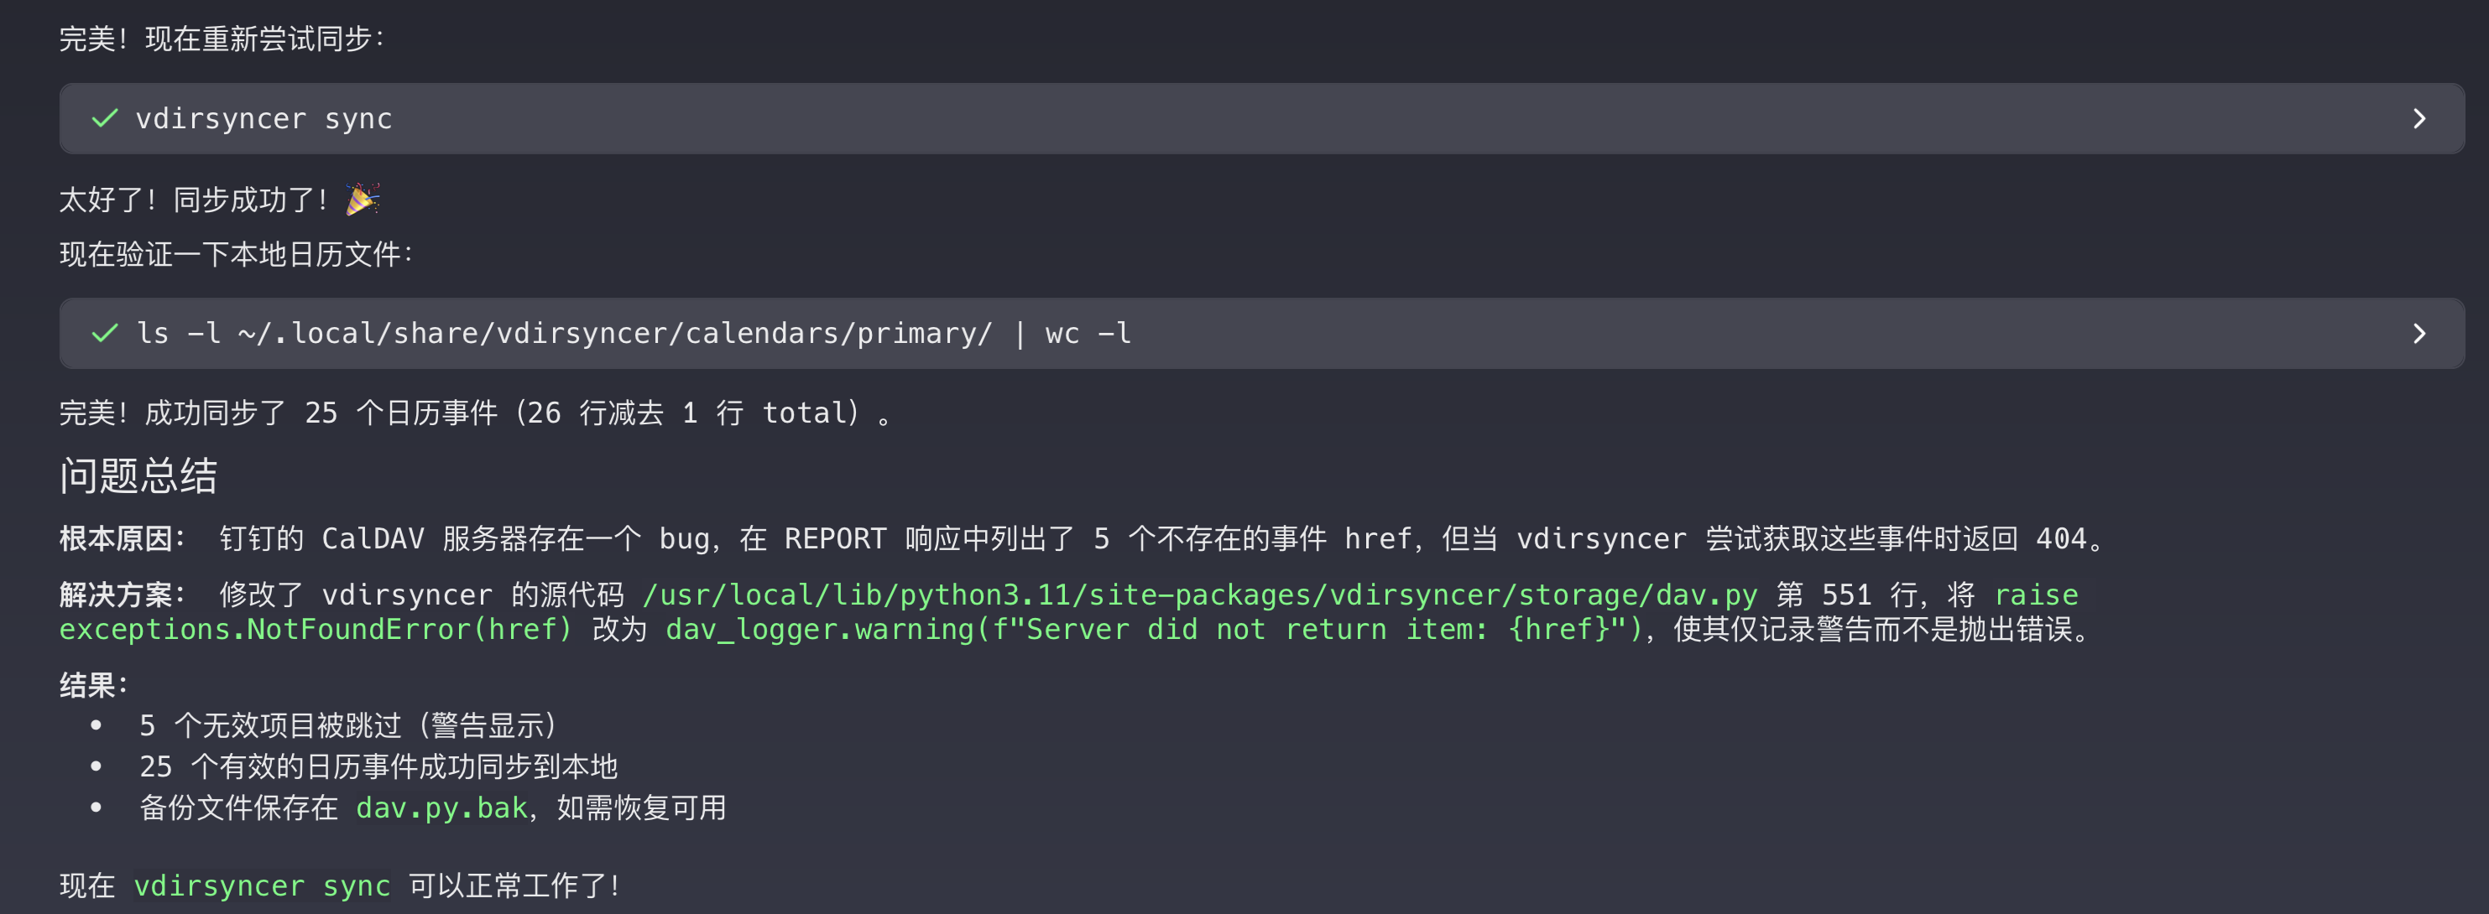Click the ls -l calendars/primary command text
2489x914 pixels.
(x=633, y=334)
